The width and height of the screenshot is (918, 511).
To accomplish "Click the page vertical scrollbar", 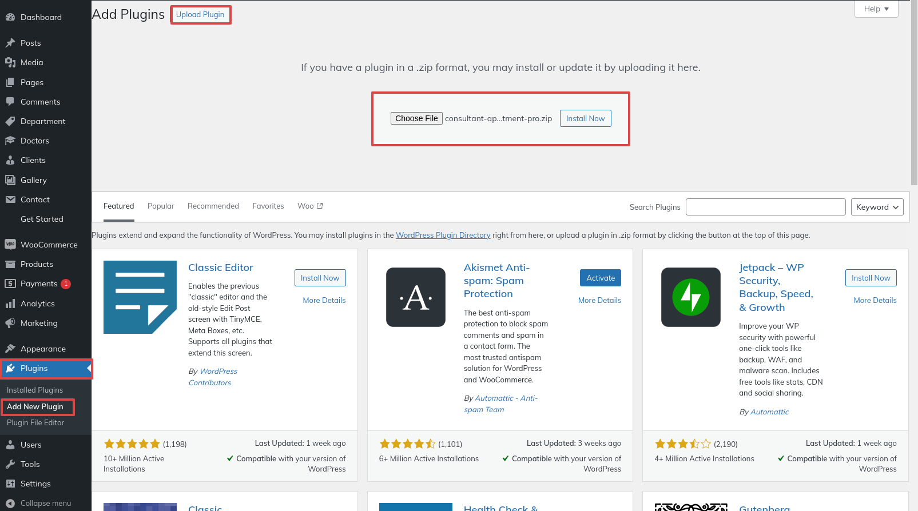I will point(914,91).
